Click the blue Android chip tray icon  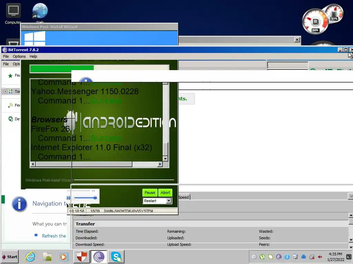(303, 257)
